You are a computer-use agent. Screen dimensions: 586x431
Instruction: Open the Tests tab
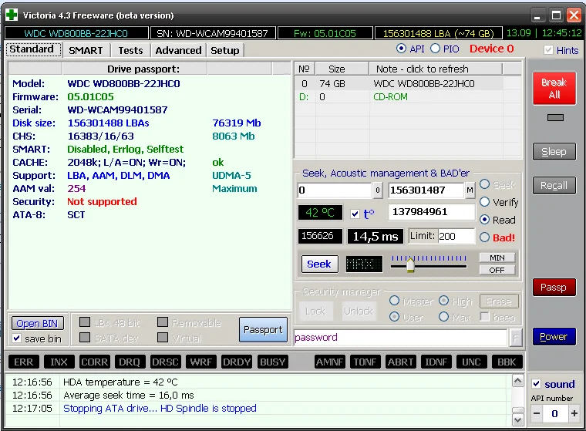pyautogui.click(x=130, y=50)
